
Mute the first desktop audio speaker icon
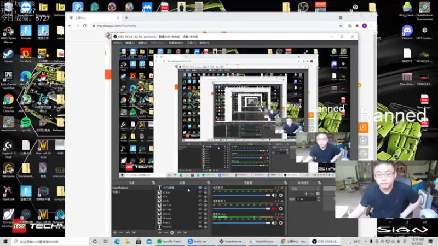point(274,195)
